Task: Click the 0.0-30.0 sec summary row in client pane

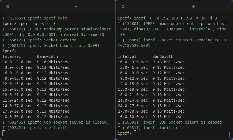Action: (151, 117)
